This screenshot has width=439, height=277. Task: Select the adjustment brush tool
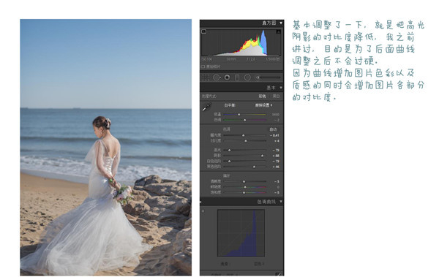coord(268,77)
